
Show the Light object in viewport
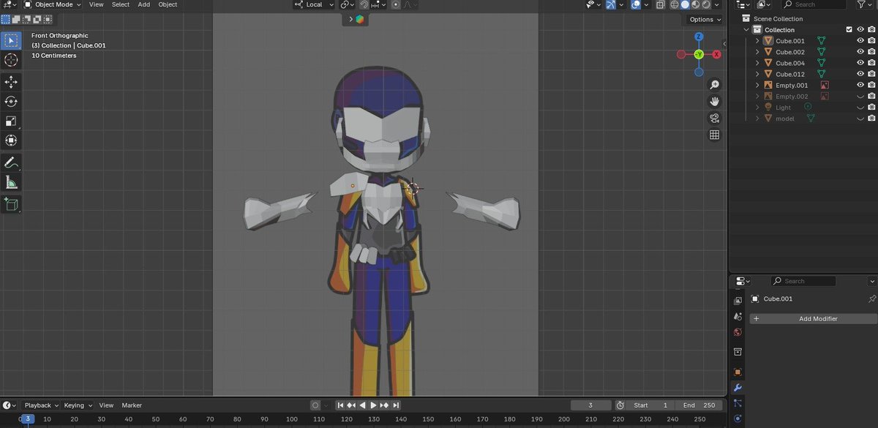[860, 108]
